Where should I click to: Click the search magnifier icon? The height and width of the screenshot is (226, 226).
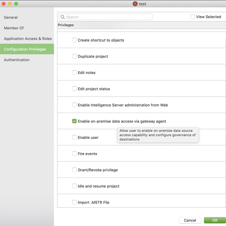(62, 17)
